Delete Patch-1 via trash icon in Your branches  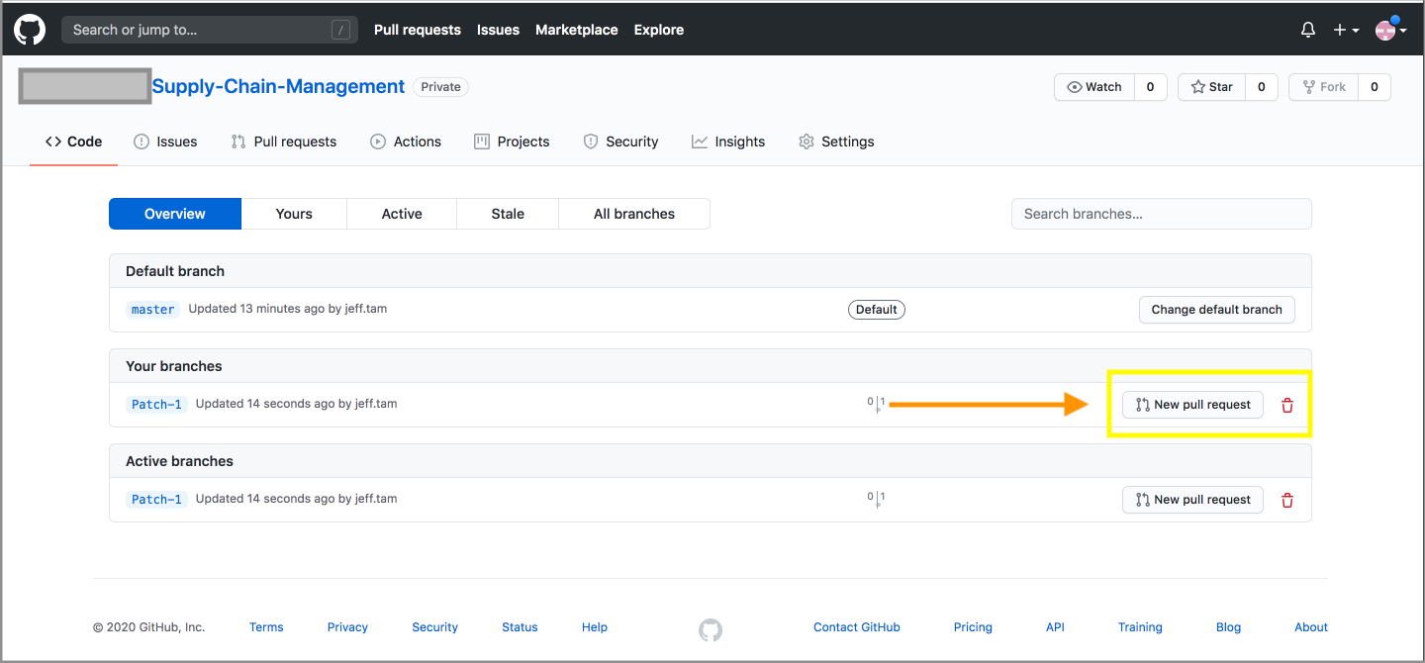[x=1287, y=405]
